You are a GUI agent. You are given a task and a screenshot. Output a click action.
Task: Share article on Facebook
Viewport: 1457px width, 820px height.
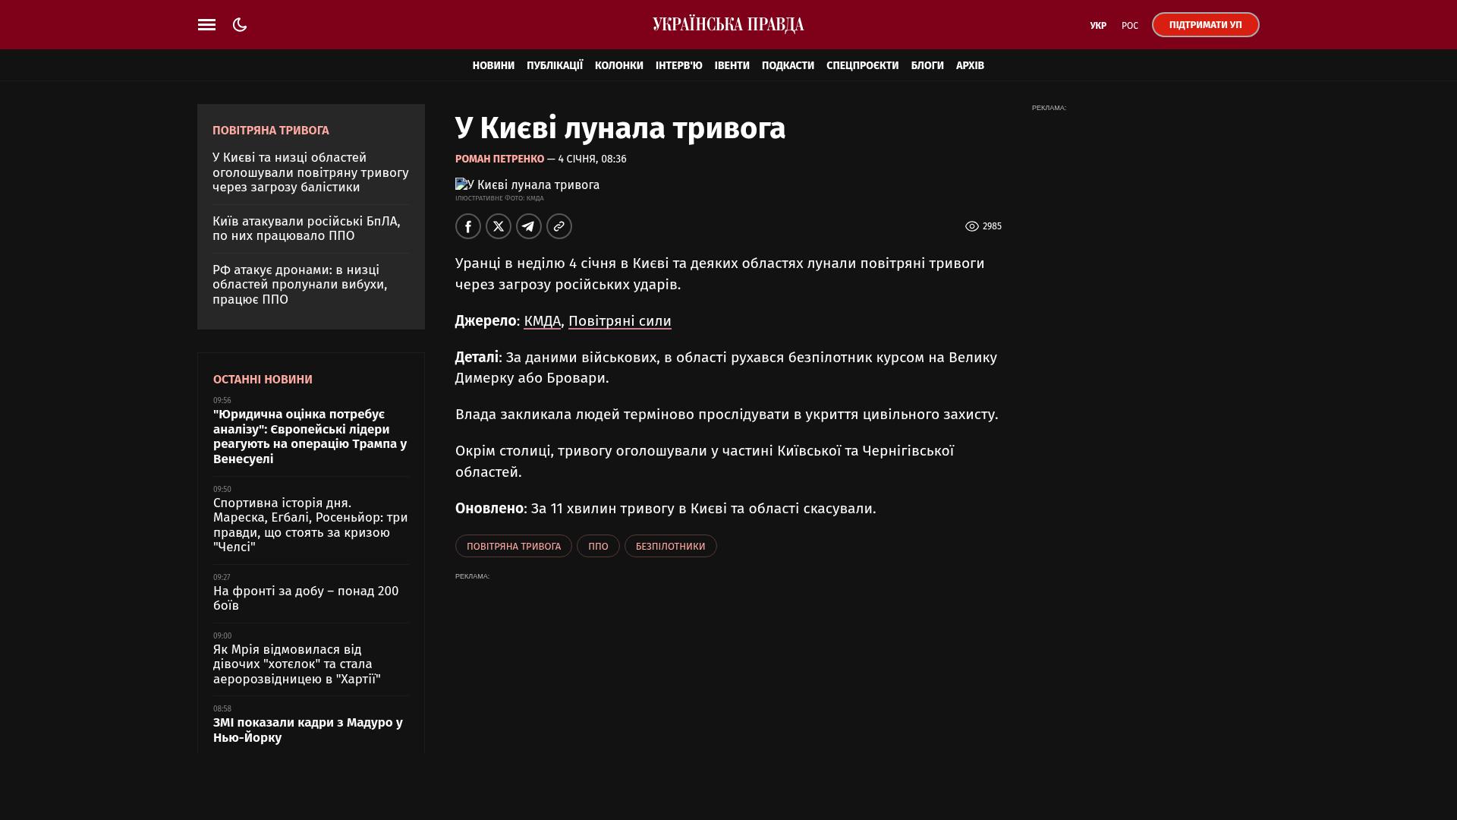point(468,226)
